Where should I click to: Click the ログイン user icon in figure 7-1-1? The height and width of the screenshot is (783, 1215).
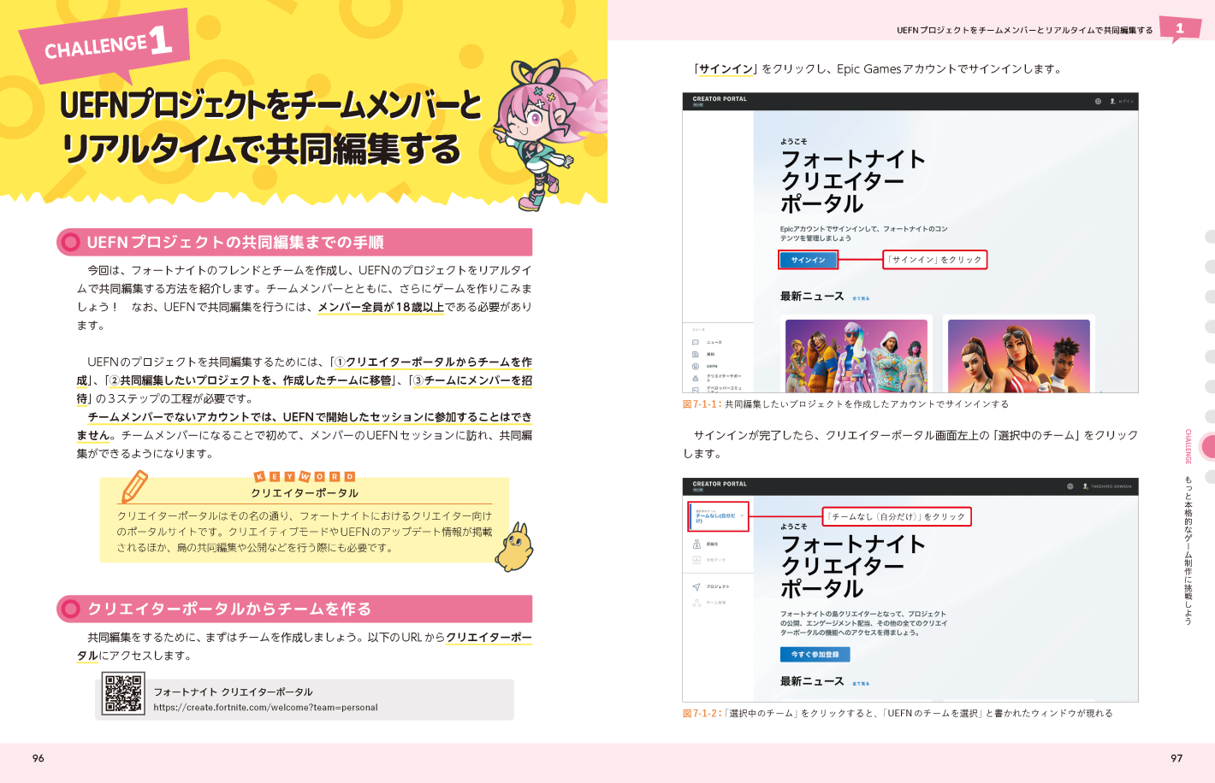(1112, 101)
